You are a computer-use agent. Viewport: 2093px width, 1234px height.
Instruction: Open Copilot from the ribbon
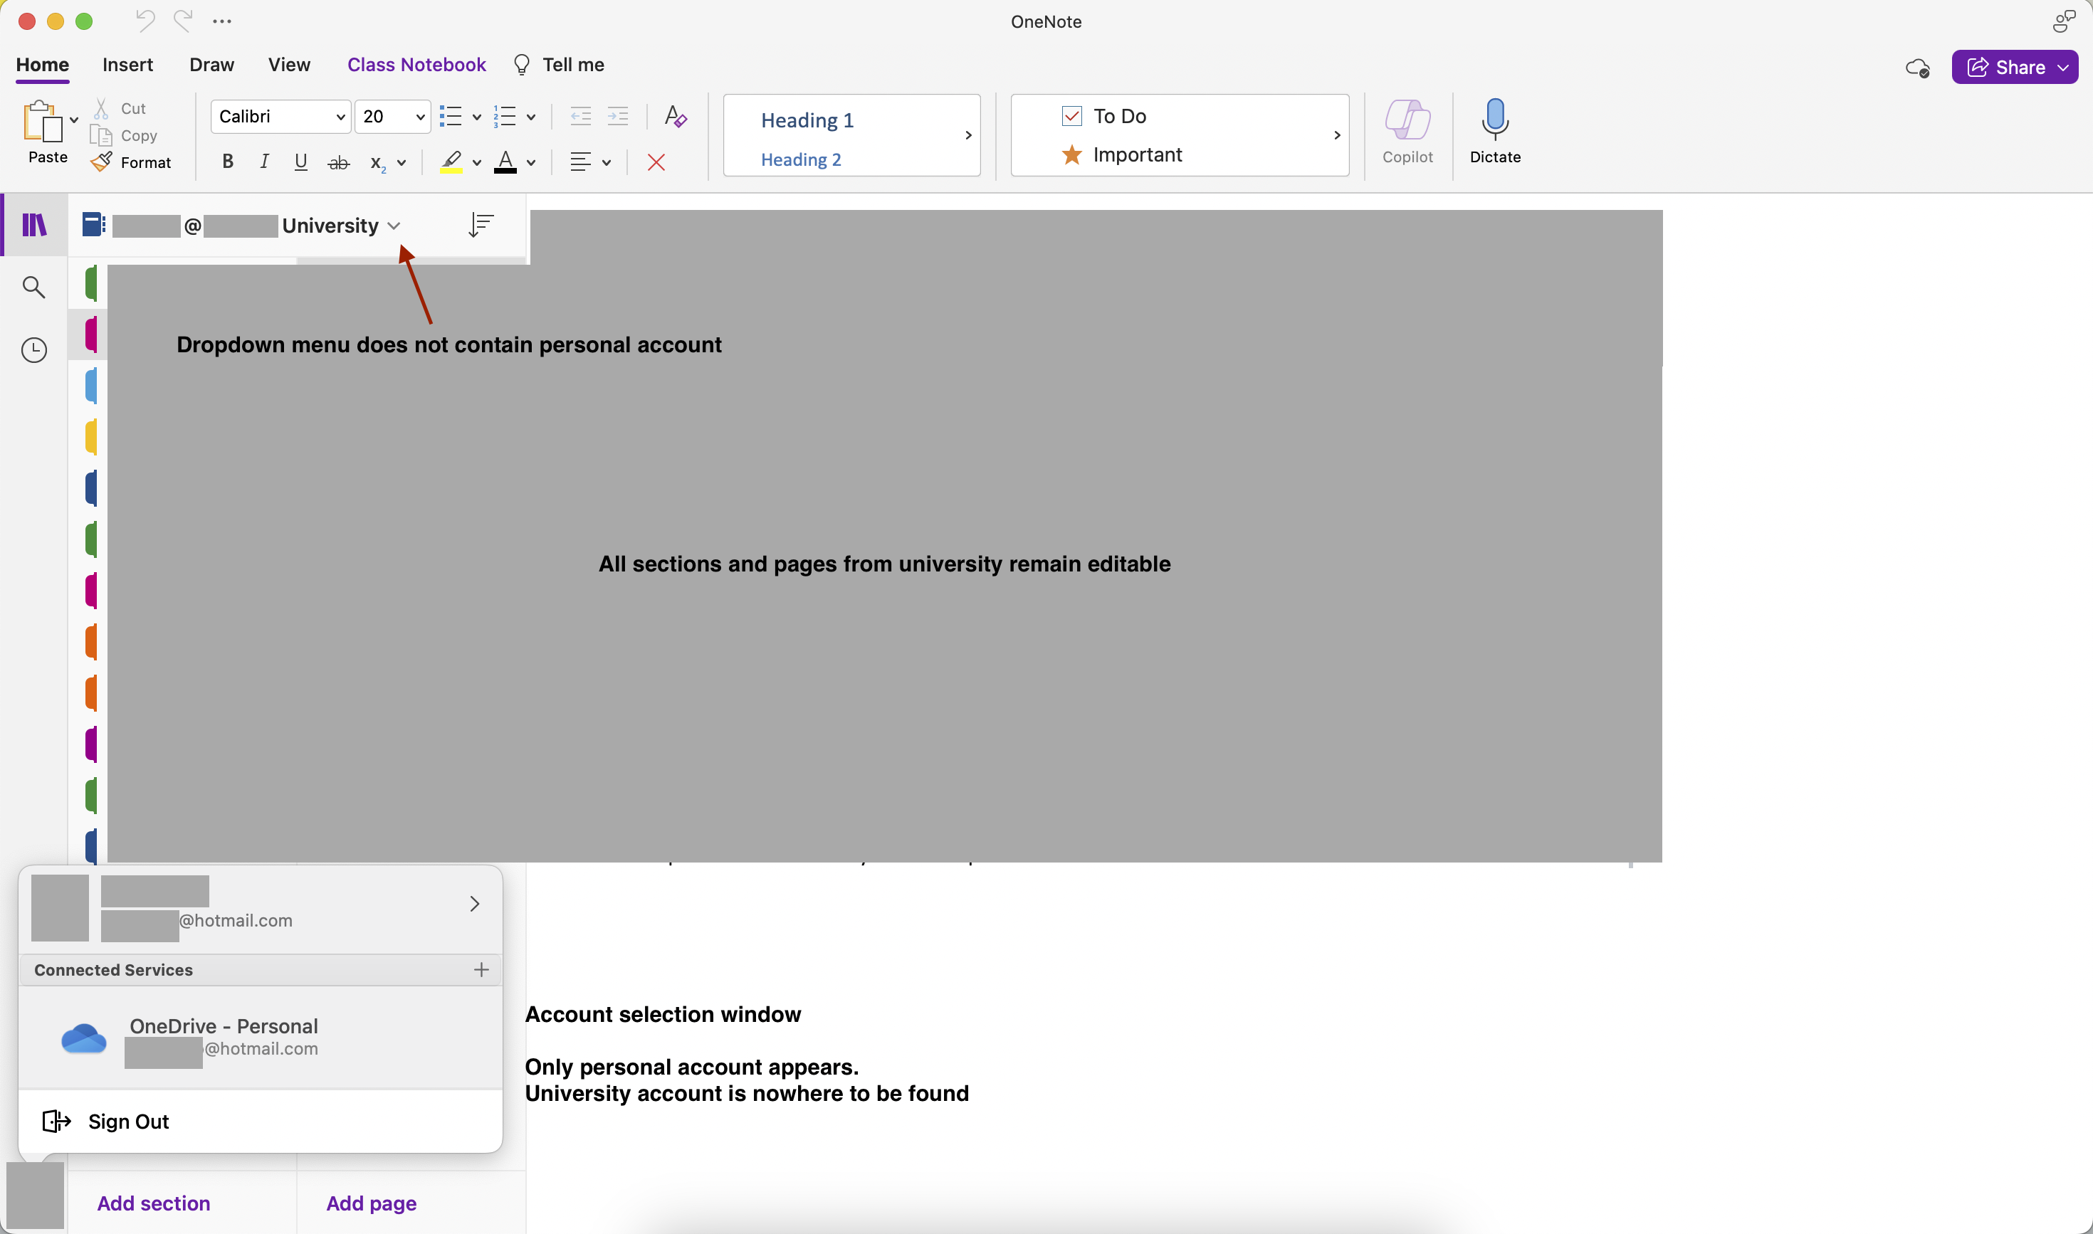pos(1407,120)
